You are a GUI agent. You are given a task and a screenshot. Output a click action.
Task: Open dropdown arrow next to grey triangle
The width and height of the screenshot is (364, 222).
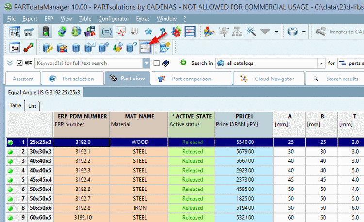pyautogui.click(x=277, y=32)
